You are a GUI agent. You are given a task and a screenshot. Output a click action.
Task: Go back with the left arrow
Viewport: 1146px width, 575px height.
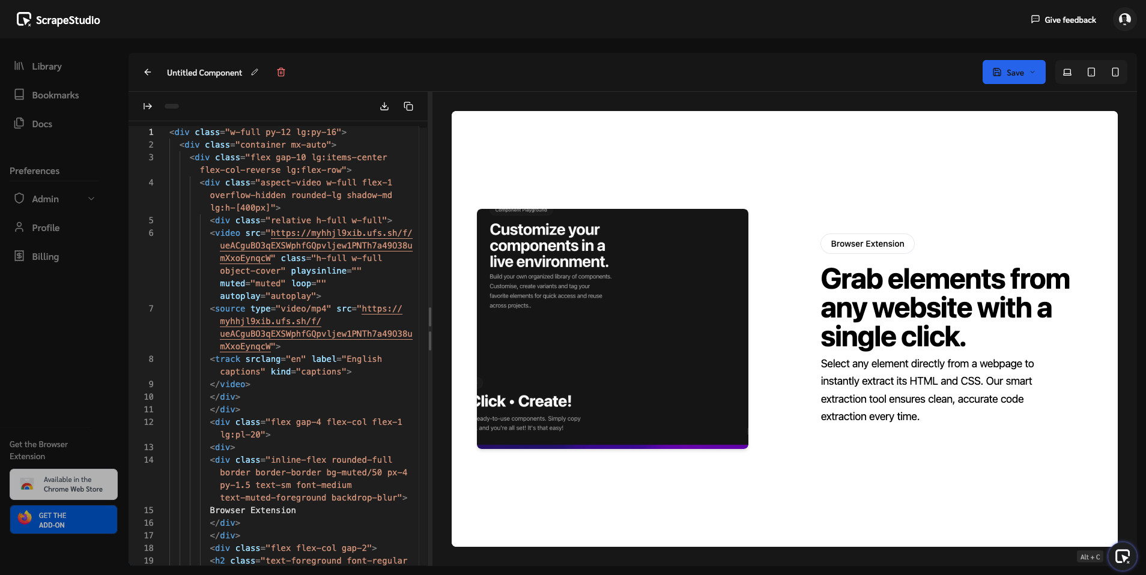coord(148,72)
